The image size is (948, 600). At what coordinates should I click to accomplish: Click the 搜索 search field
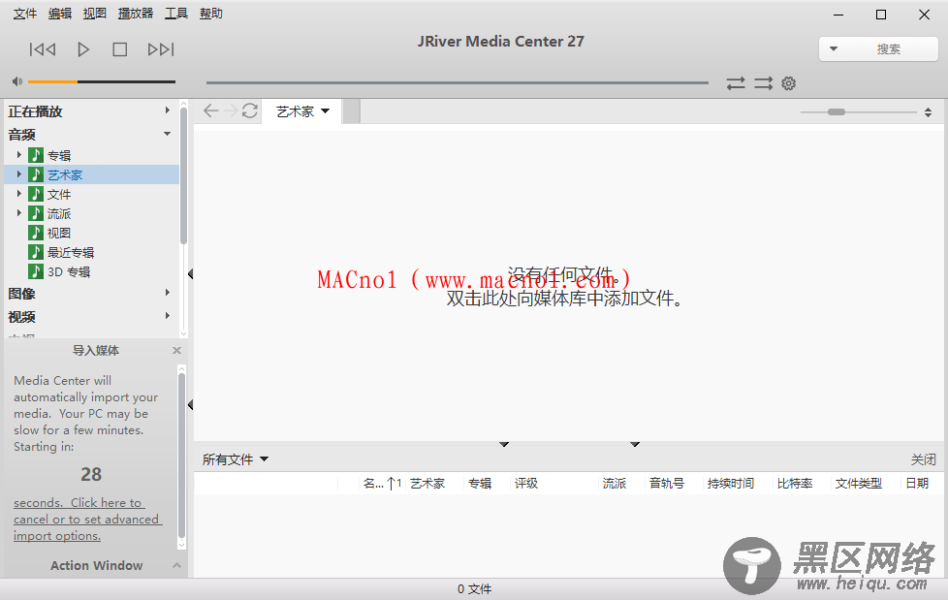(x=889, y=49)
